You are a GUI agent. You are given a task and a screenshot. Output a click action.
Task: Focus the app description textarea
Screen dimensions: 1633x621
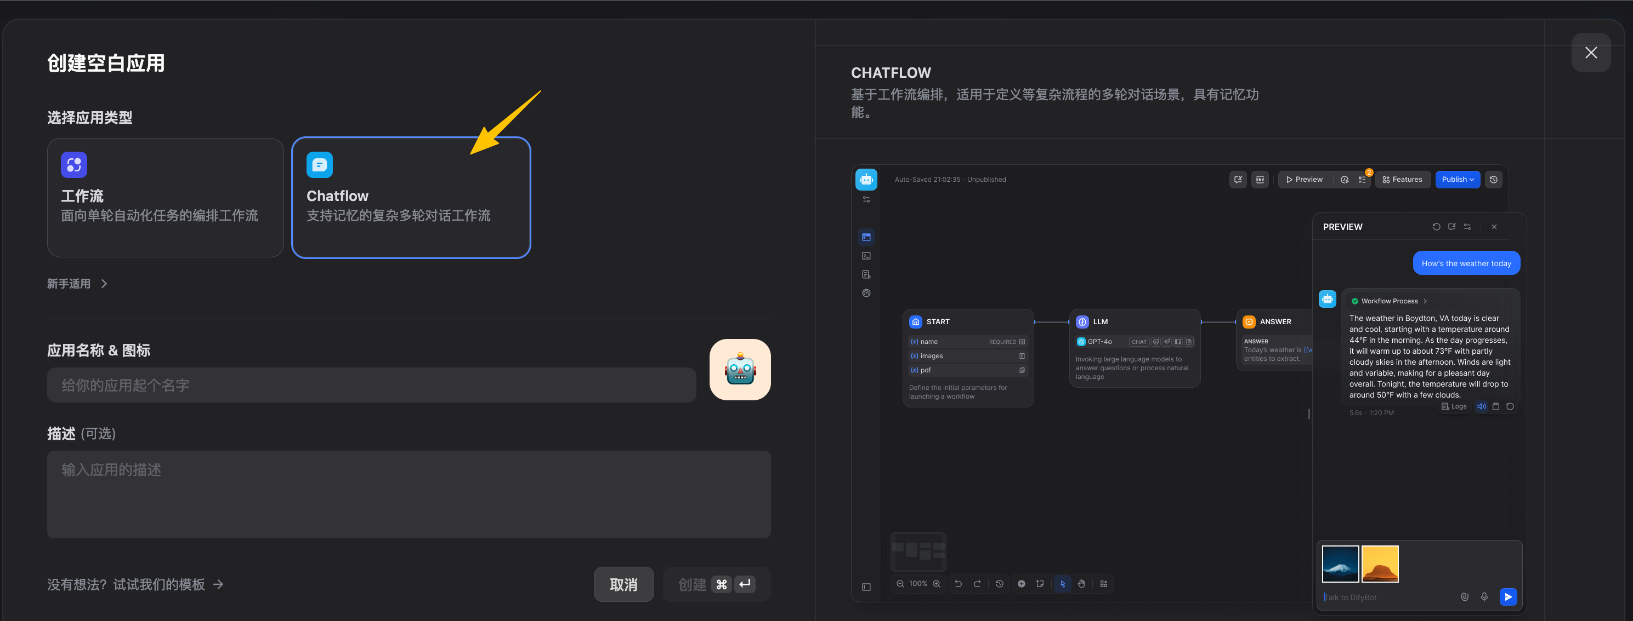pyautogui.click(x=408, y=494)
